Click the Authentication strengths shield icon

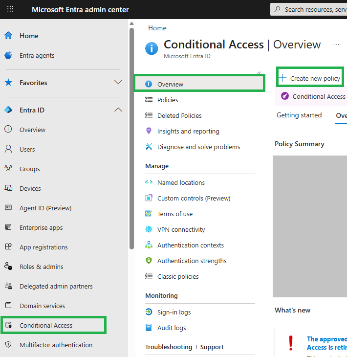pos(149,261)
